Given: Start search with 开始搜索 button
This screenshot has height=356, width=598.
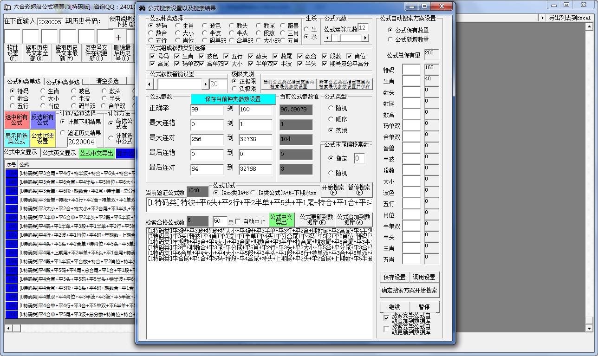Looking at the screenshot, I should [x=333, y=189].
